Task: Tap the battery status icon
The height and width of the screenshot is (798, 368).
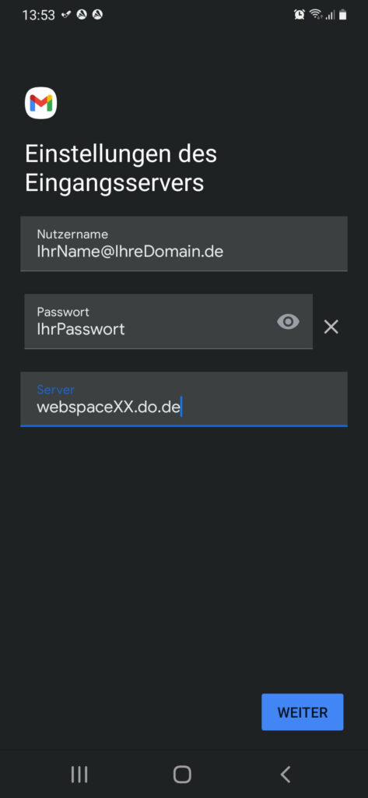Action: tap(343, 15)
